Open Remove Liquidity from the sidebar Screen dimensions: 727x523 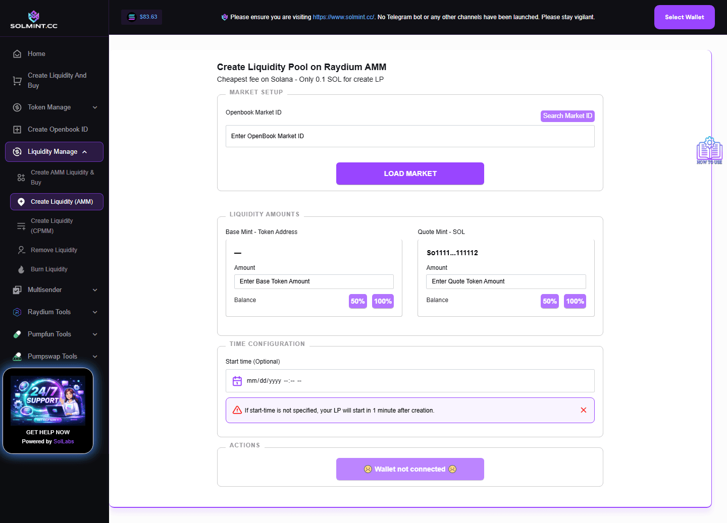pos(53,250)
